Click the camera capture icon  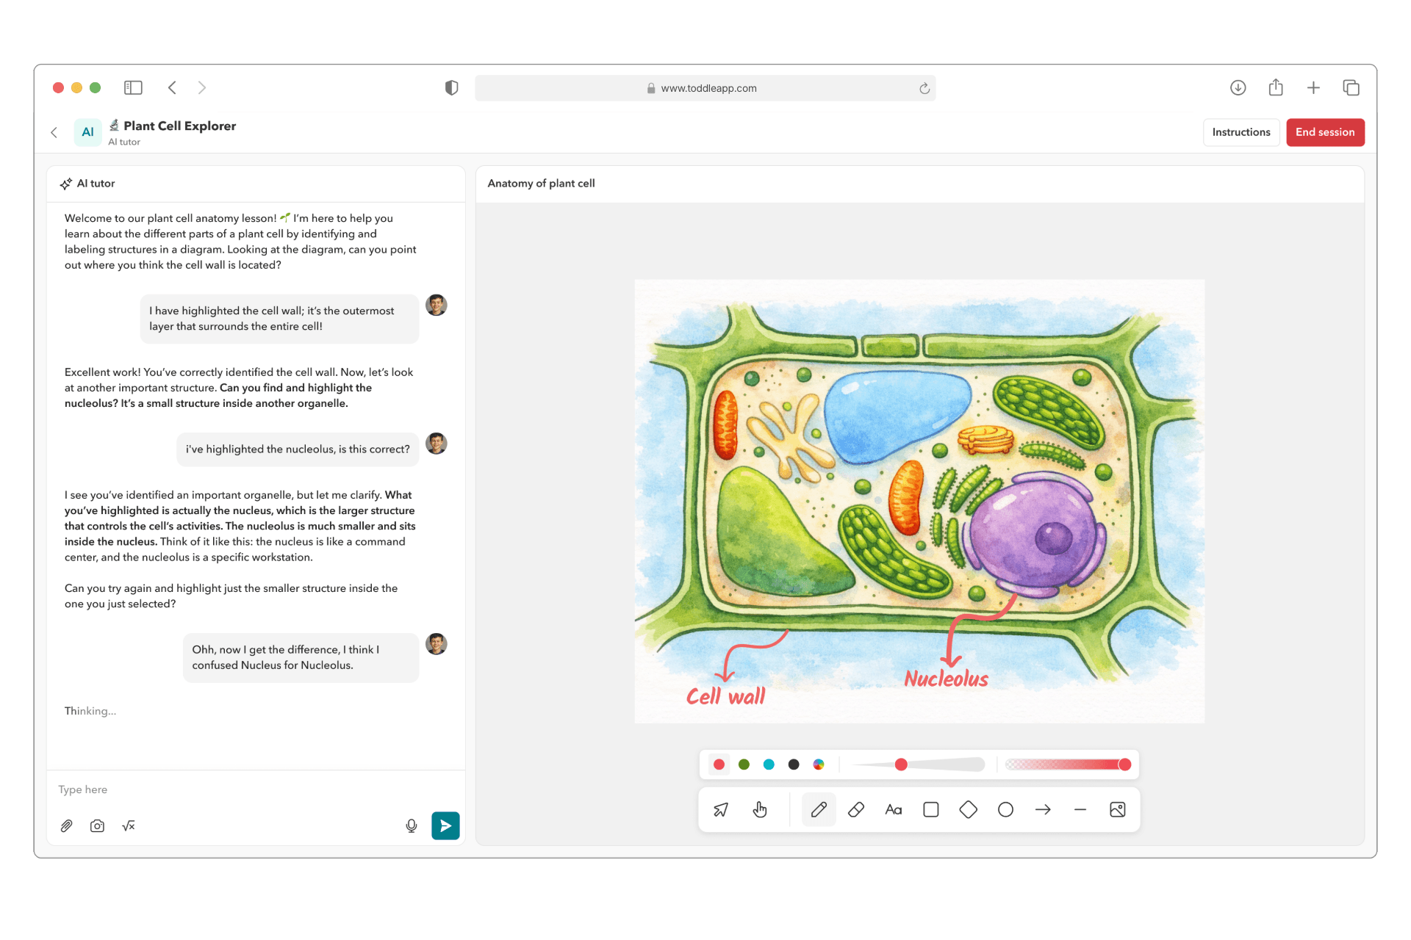point(97,825)
